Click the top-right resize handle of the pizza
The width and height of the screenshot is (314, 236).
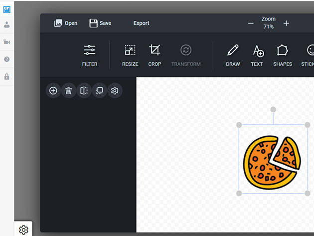click(308, 125)
